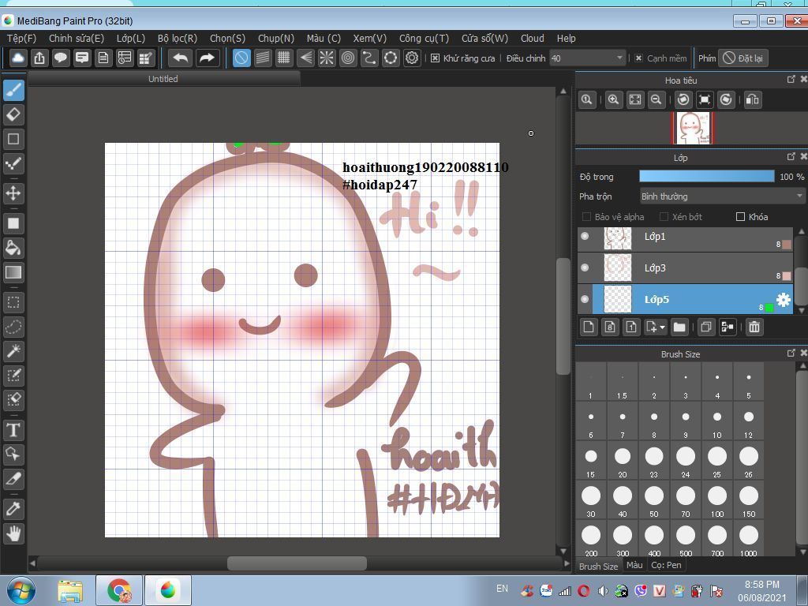This screenshot has height=606, width=808.
Task: Select the Bucket fill tool
Action: (13, 248)
